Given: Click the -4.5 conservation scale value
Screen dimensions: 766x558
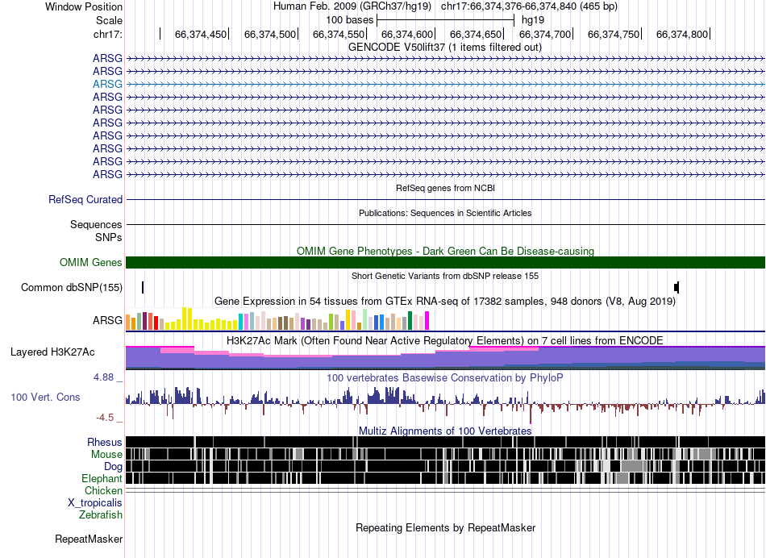Looking at the screenshot, I should 105,418.
